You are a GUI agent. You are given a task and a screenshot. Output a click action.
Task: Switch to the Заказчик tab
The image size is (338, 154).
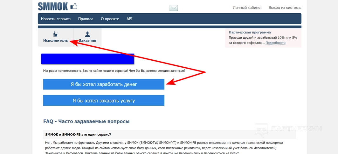[x=87, y=37]
